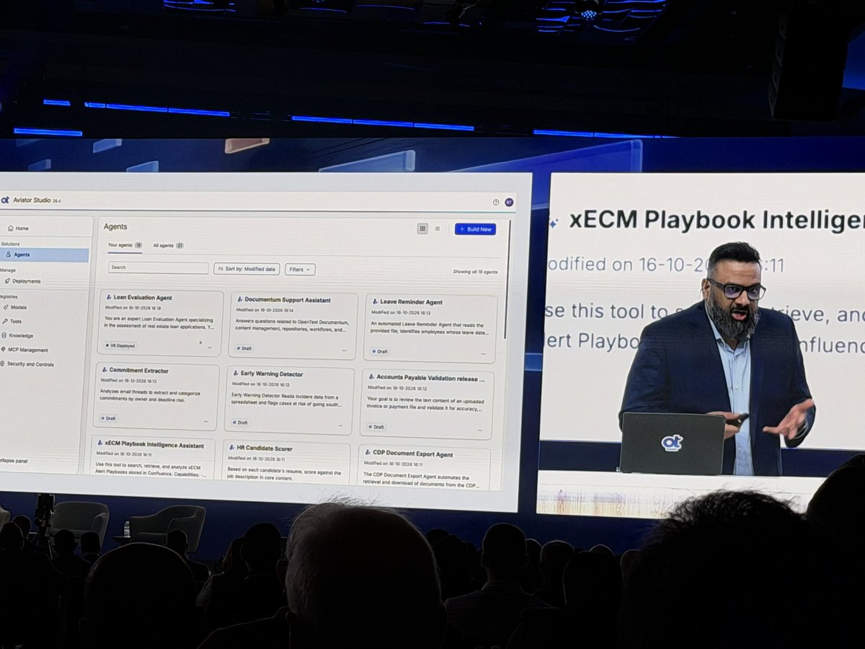Viewport: 865px width, 649px height.
Task: Click the Deployments rocket icon
Action: (x=6, y=281)
